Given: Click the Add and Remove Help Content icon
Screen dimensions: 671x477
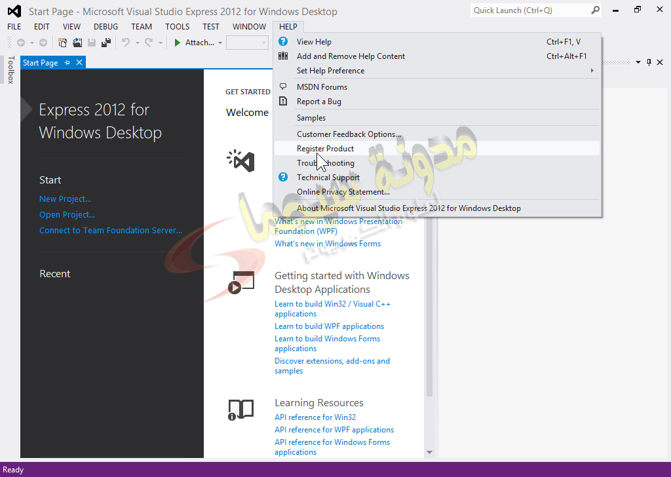Looking at the screenshot, I should coord(283,56).
